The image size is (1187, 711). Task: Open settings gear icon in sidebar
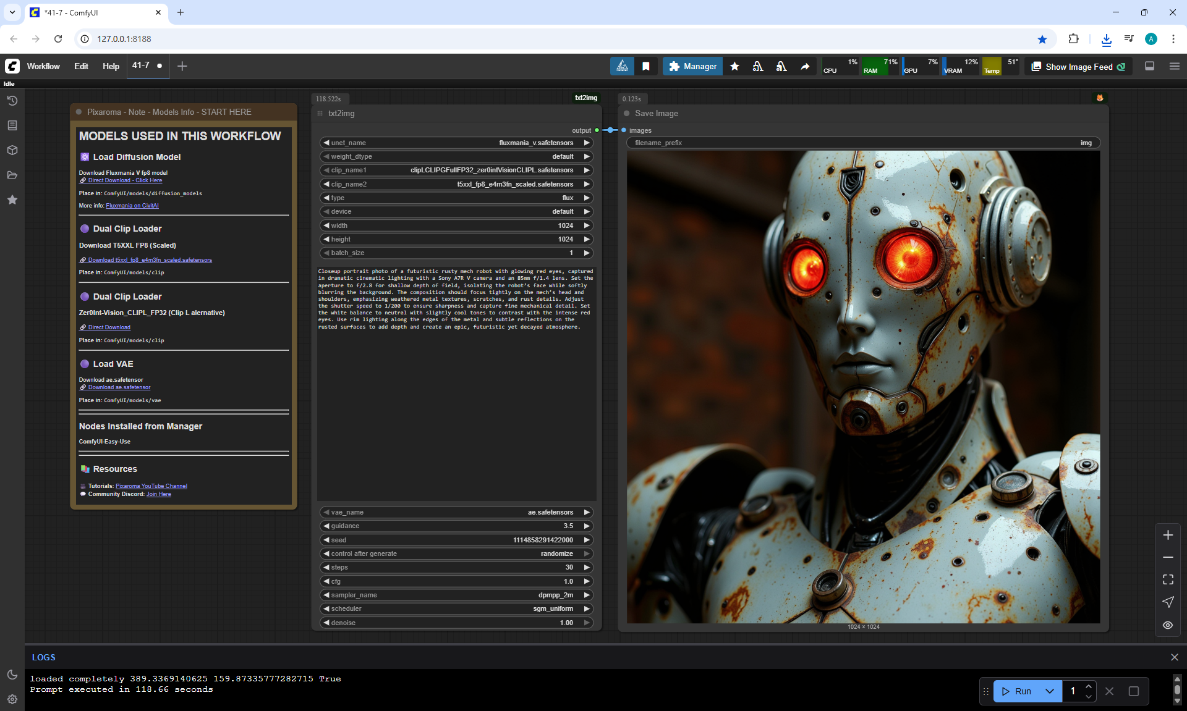click(x=12, y=699)
